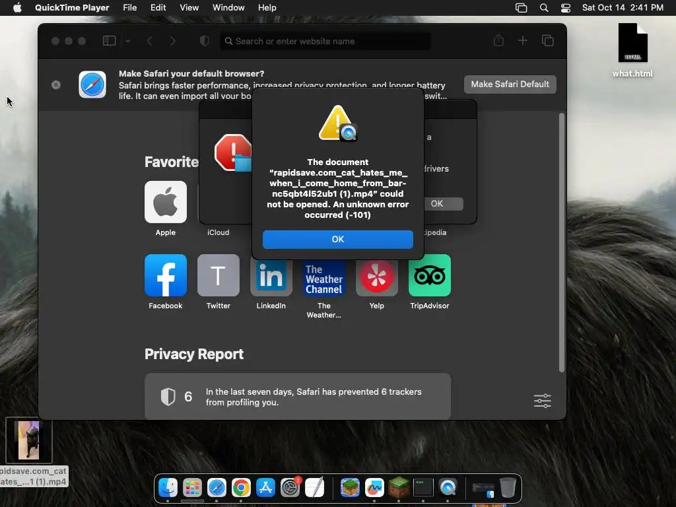Viewport: 676px width, 507px height.
Task: Select the what.html desktop file
Action: point(632,50)
